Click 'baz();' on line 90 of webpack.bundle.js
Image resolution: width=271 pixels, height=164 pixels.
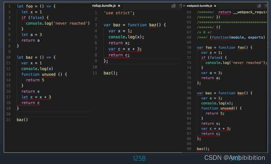coord(203,149)
